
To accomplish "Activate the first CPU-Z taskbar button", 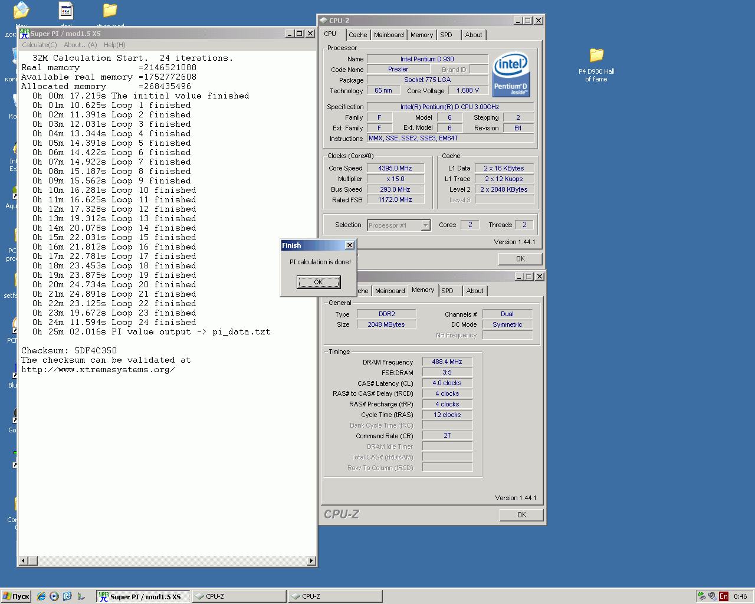I will coord(239,596).
